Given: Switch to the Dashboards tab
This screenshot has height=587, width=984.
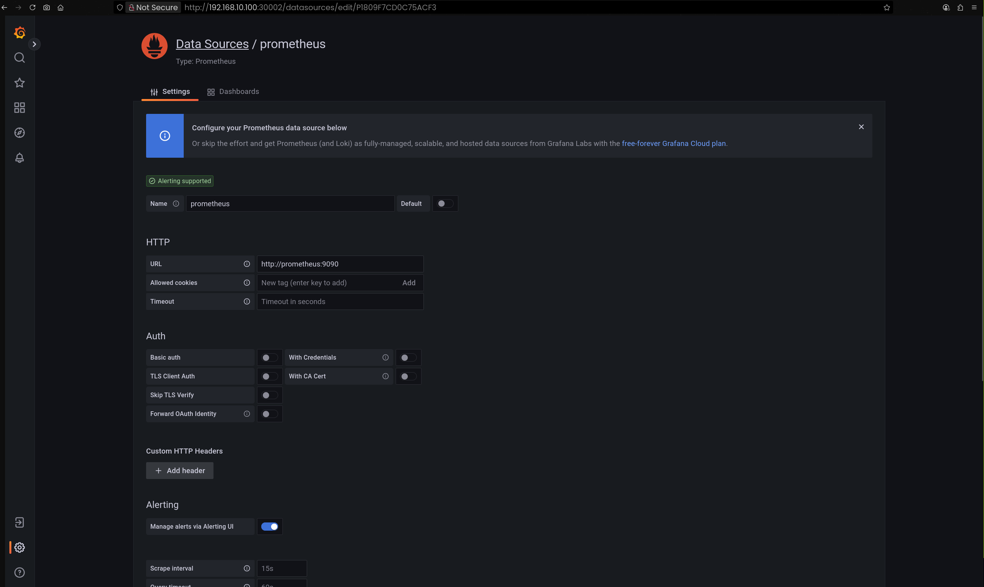Looking at the screenshot, I should tap(233, 92).
